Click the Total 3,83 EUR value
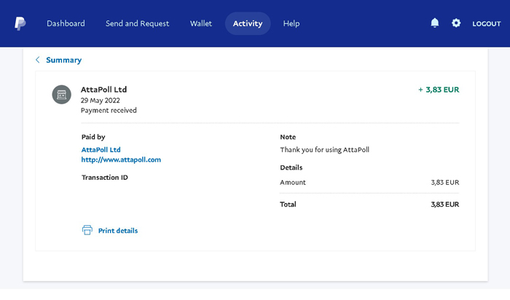Image resolution: width=510 pixels, height=300 pixels. coord(445,205)
